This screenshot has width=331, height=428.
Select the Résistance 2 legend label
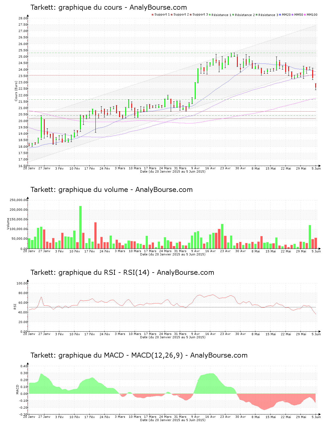[x=245, y=15]
